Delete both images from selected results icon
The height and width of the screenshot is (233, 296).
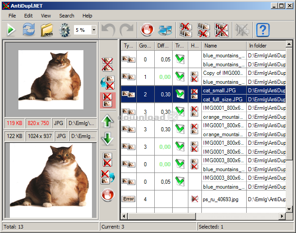point(221,30)
